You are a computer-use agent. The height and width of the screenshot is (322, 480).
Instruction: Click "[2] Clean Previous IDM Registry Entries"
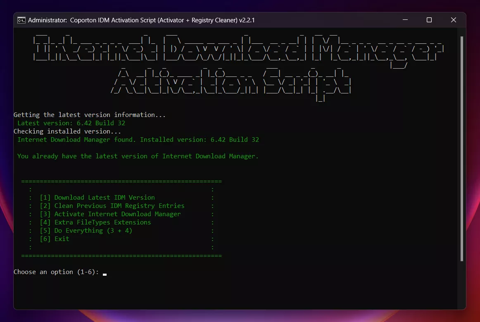[112, 206]
